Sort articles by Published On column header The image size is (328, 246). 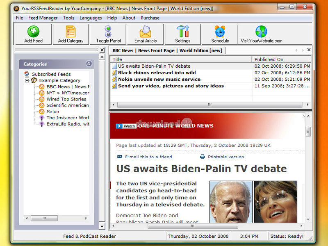282,59
